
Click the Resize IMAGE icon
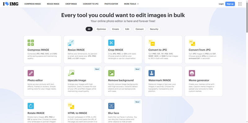coord(71,43)
